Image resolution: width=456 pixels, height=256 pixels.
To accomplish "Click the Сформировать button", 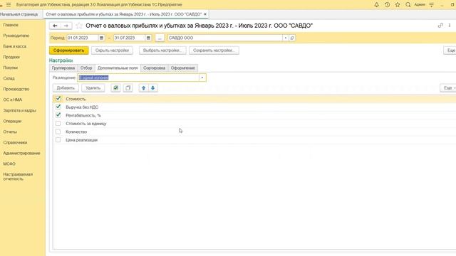I will pyautogui.click(x=68, y=50).
